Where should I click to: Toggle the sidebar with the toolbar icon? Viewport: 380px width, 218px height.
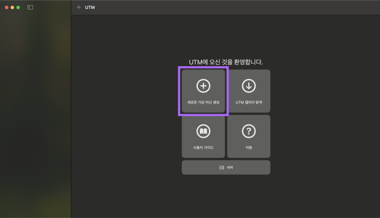click(x=30, y=7)
